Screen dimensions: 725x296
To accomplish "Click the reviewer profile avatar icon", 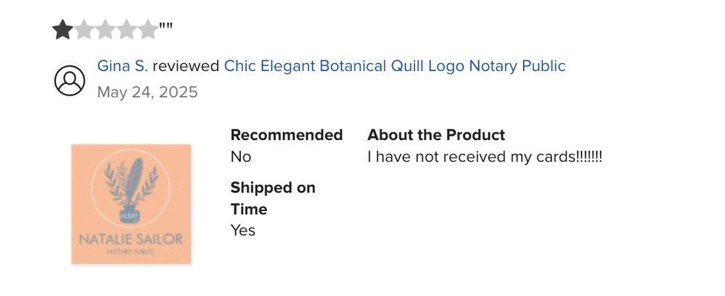I will 70,80.
